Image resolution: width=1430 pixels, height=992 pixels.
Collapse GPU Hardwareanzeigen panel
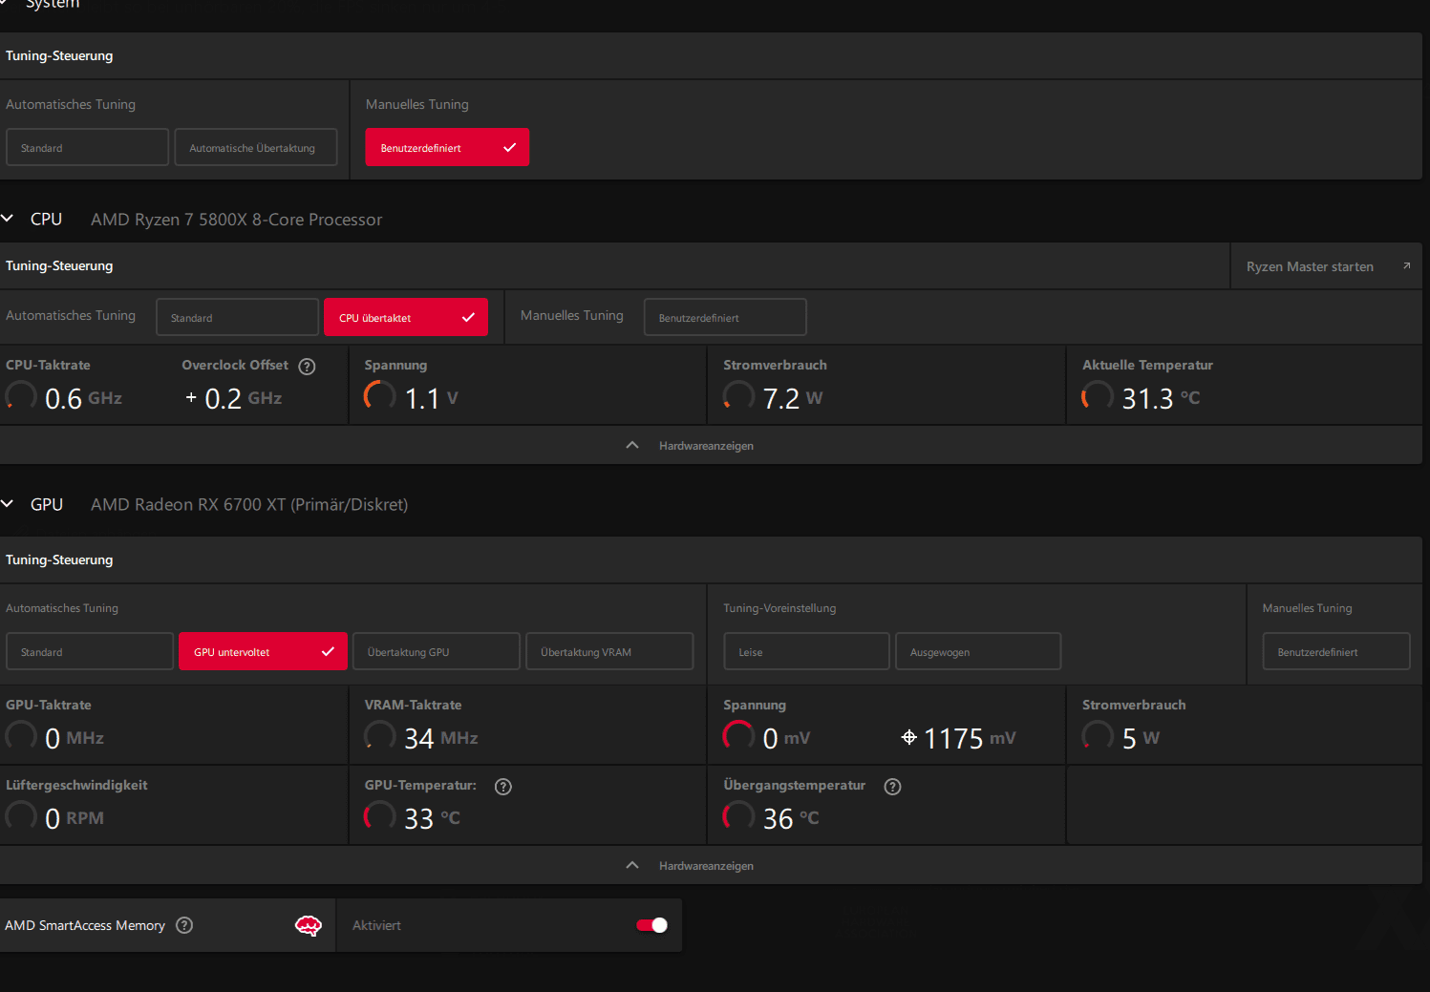click(711, 866)
